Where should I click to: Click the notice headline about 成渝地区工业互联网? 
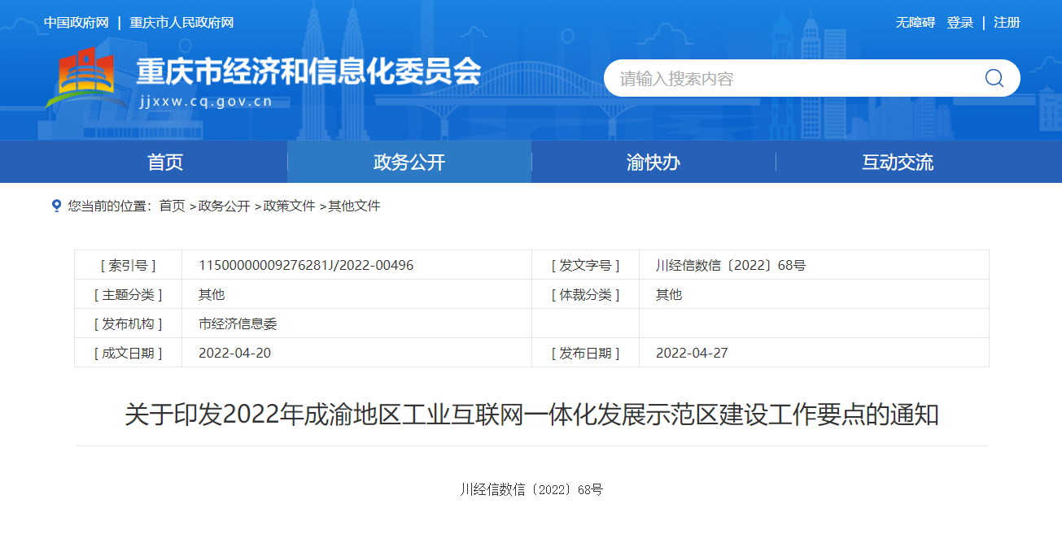(x=531, y=415)
